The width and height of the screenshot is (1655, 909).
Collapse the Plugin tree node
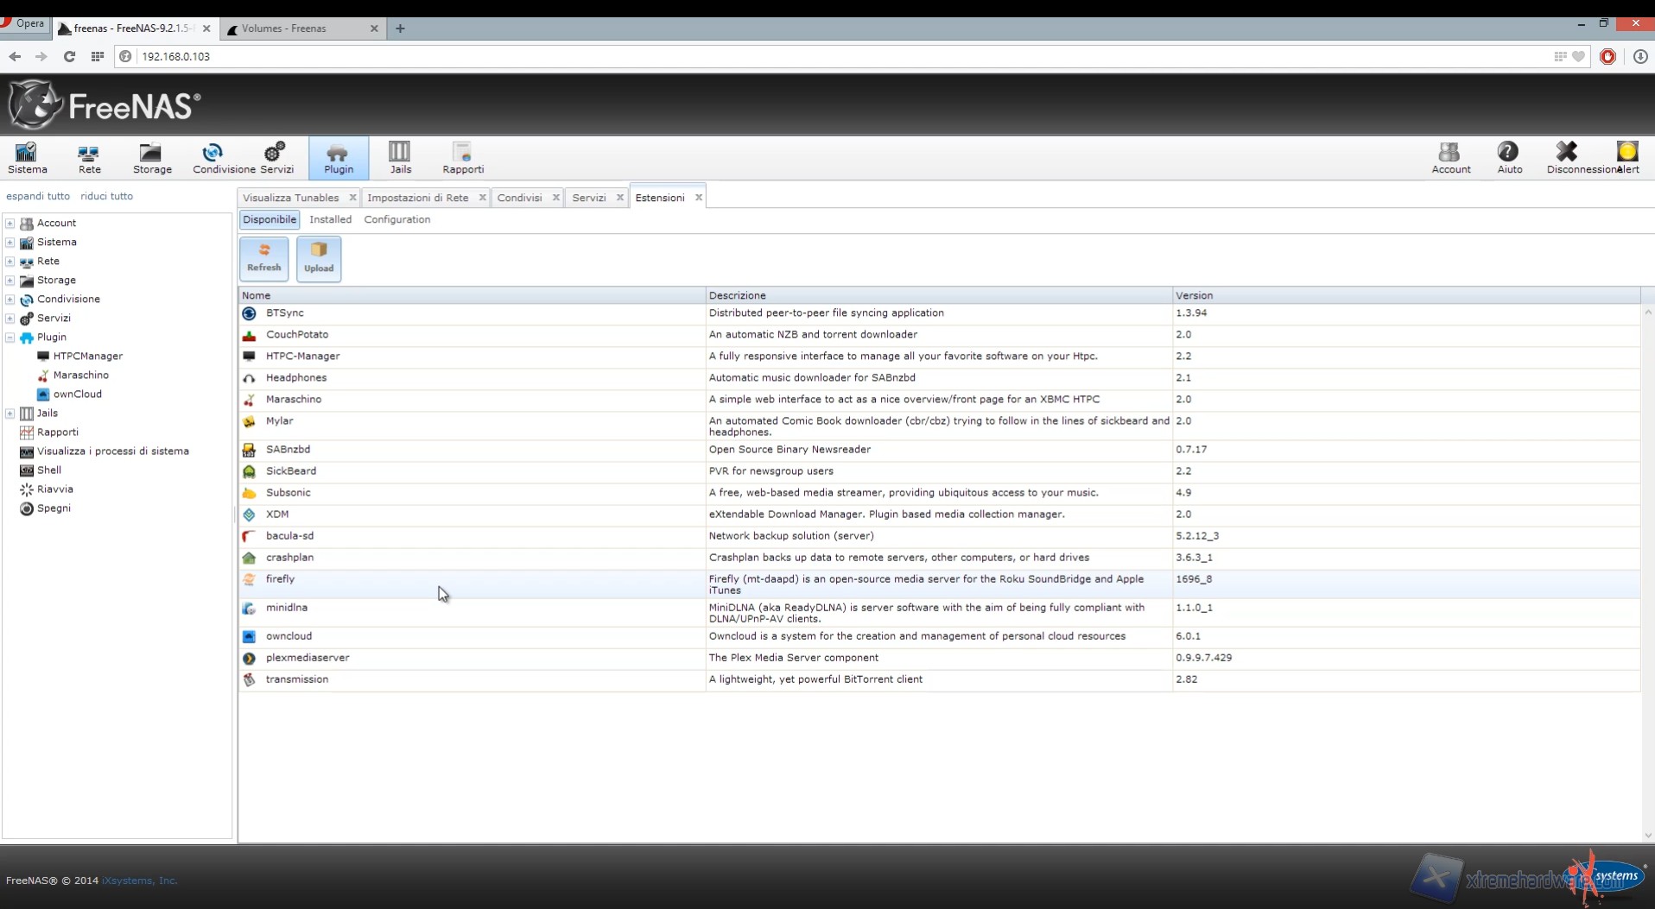coord(10,338)
